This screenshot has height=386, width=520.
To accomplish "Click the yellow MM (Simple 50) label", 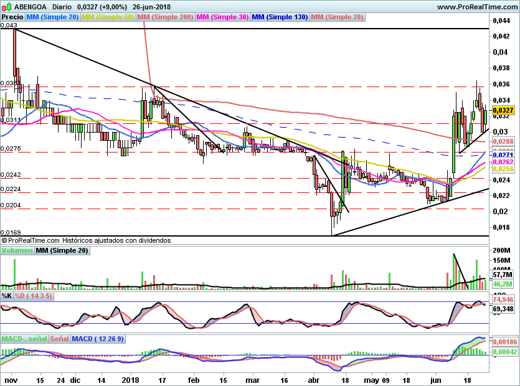I will click(x=108, y=17).
